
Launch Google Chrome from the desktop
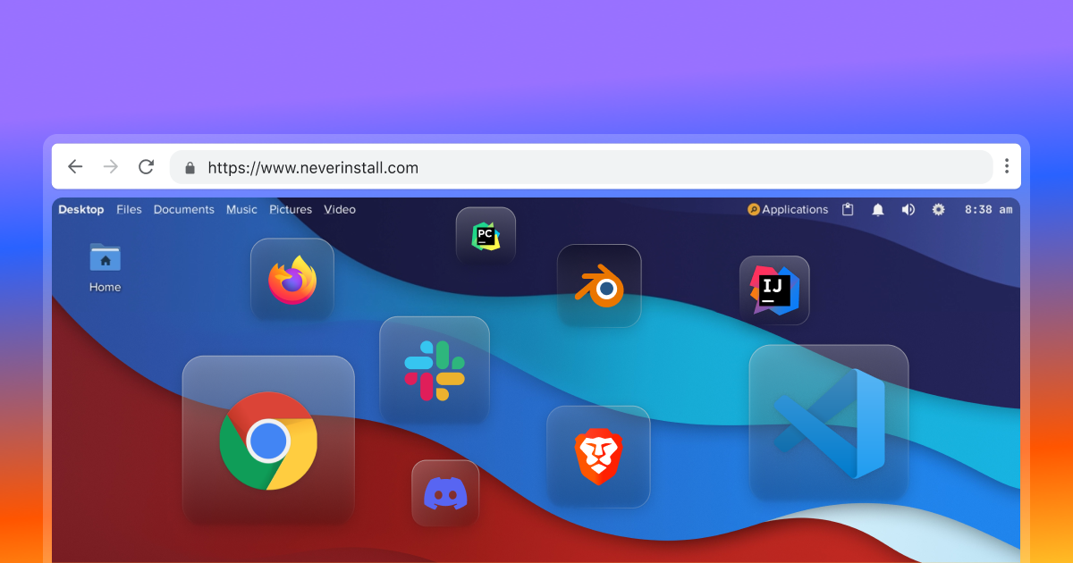pos(268,441)
